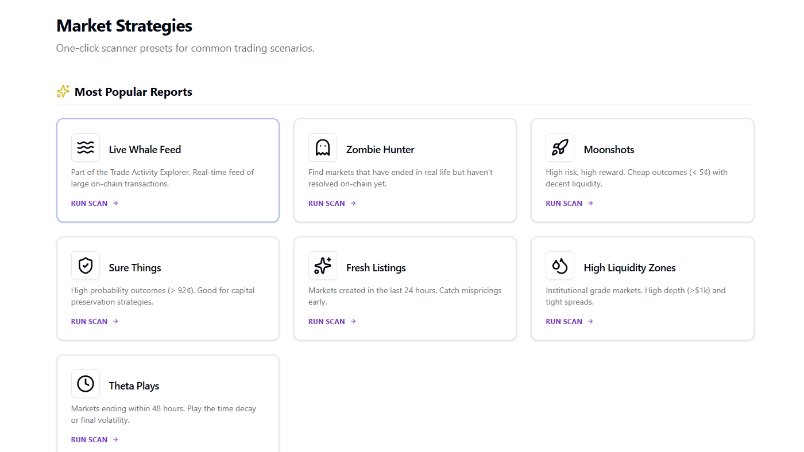This screenshot has height=452, width=804.
Task: Select the Zombie Hunter card title
Action: coord(380,150)
